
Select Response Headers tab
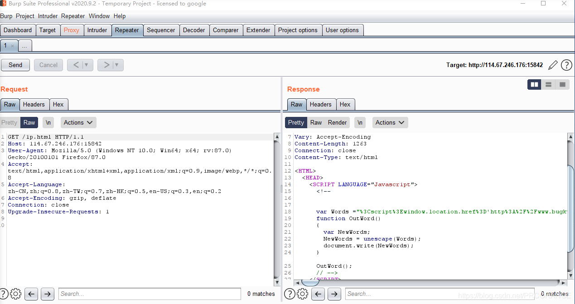pos(321,104)
